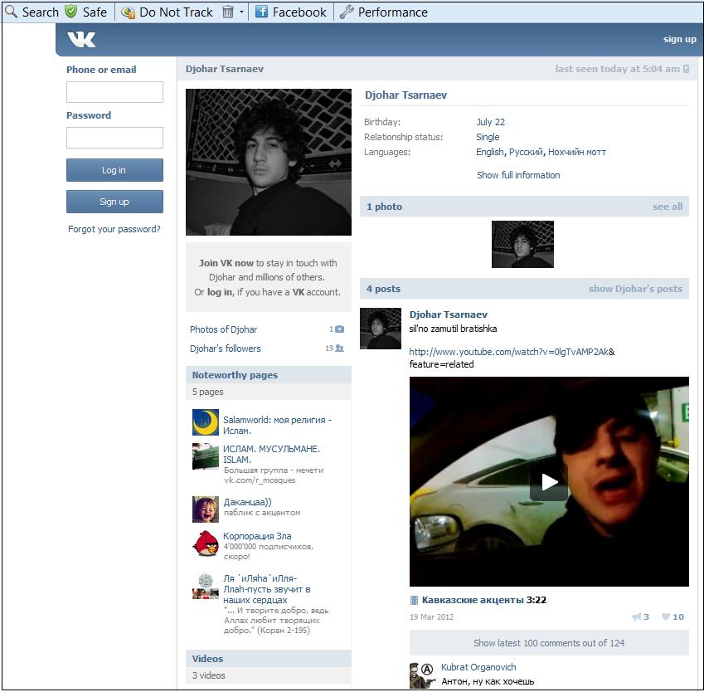Click the Forgot your password link
The height and width of the screenshot is (692, 704).
[x=114, y=229]
